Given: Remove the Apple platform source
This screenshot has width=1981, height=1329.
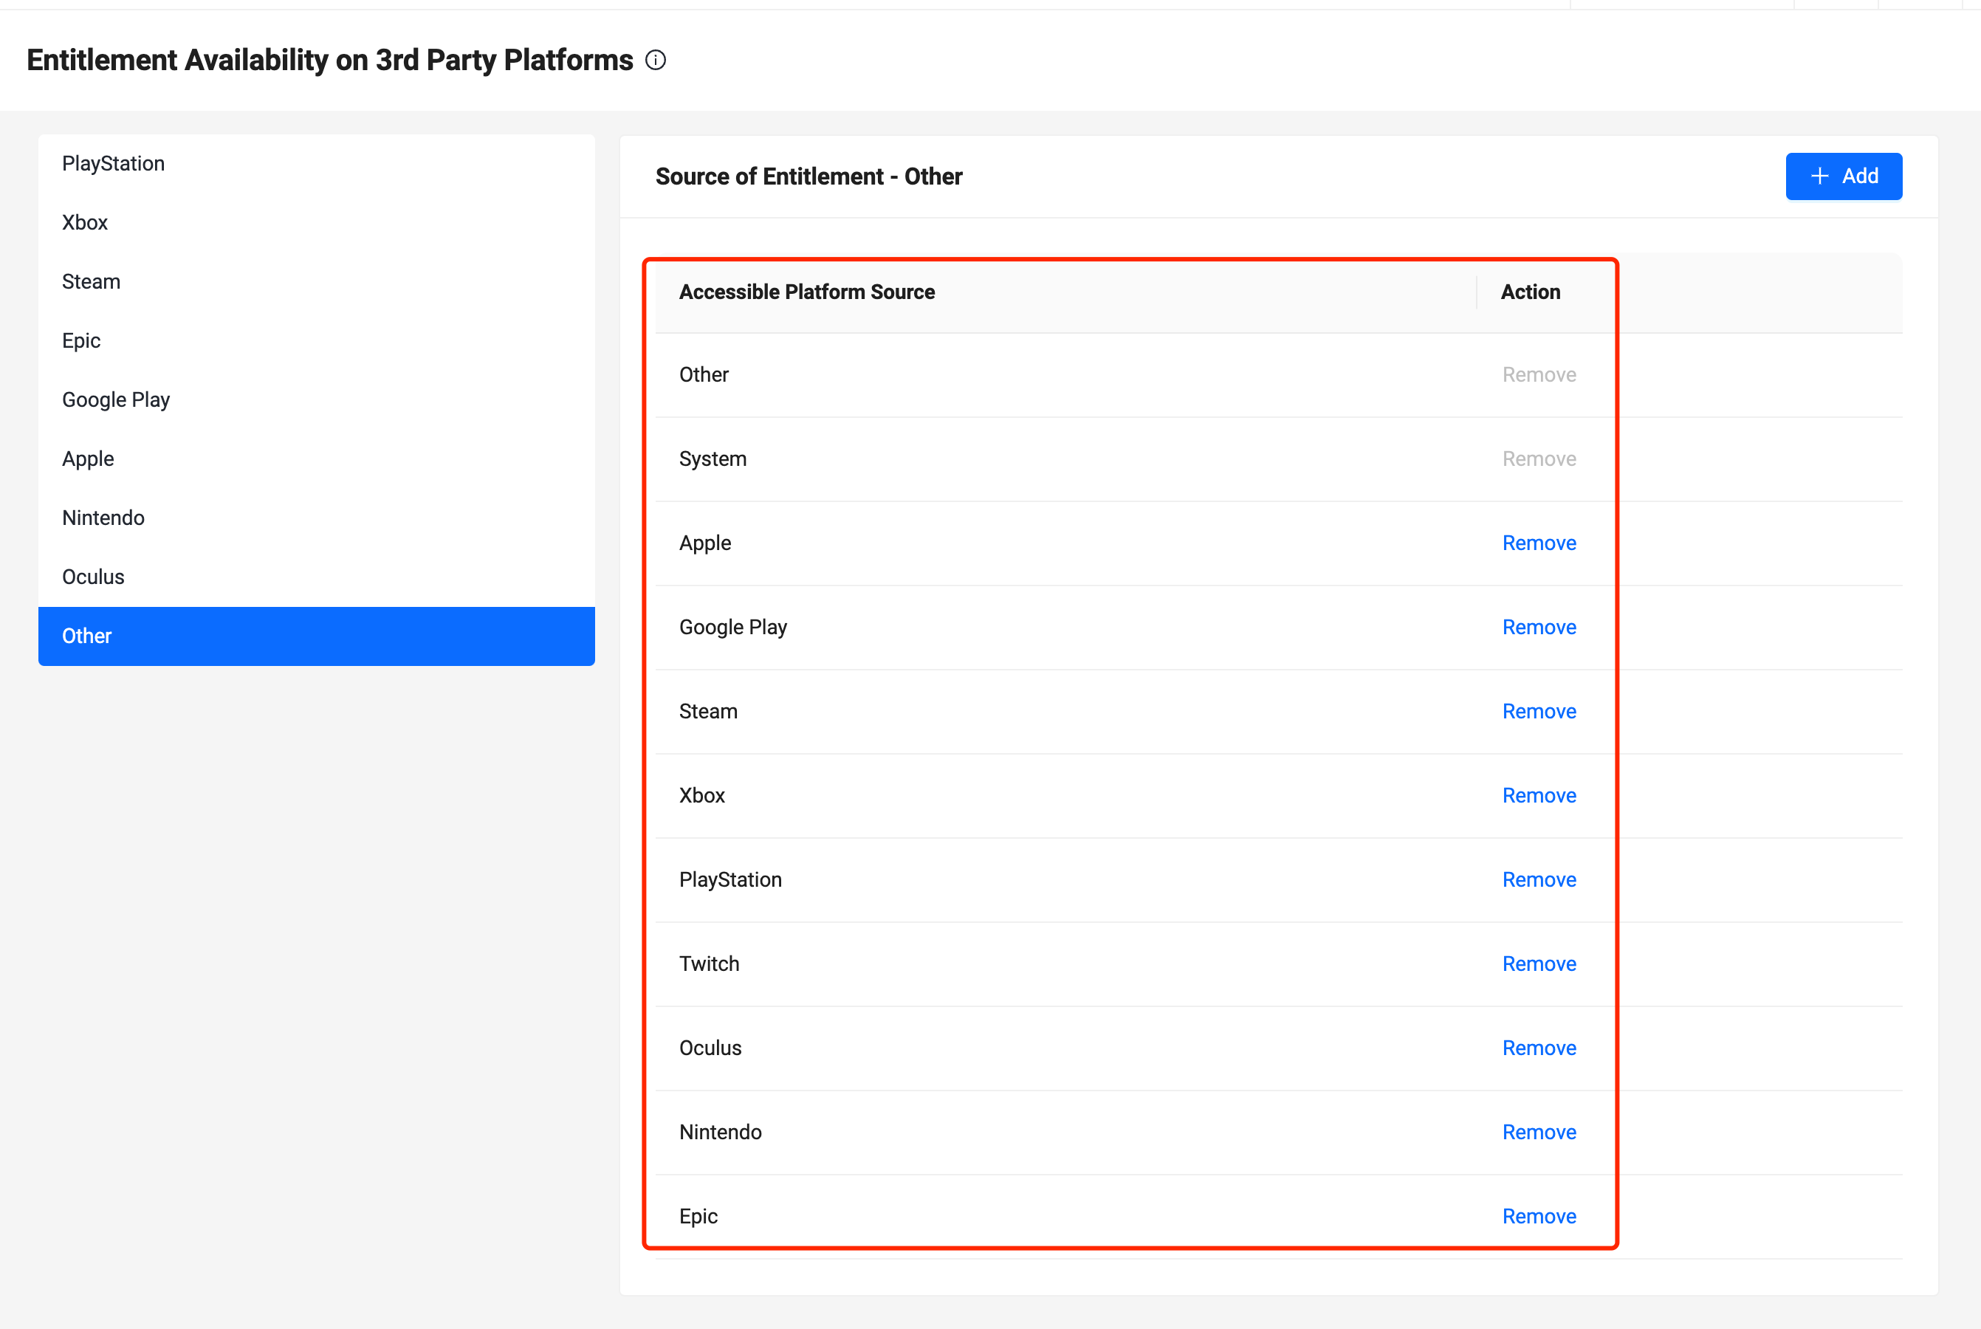Looking at the screenshot, I should pyautogui.click(x=1539, y=543).
